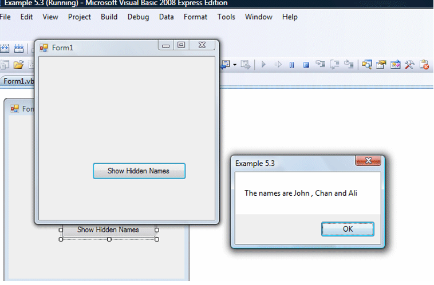Image resolution: width=434 pixels, height=285 pixels.
Task: Click the Continue debugging play icon
Action: 263,65
